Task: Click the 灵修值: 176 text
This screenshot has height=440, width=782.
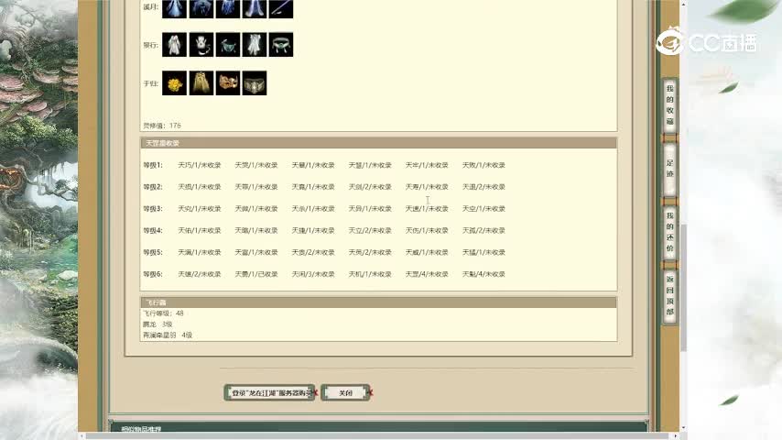Action: [162, 126]
